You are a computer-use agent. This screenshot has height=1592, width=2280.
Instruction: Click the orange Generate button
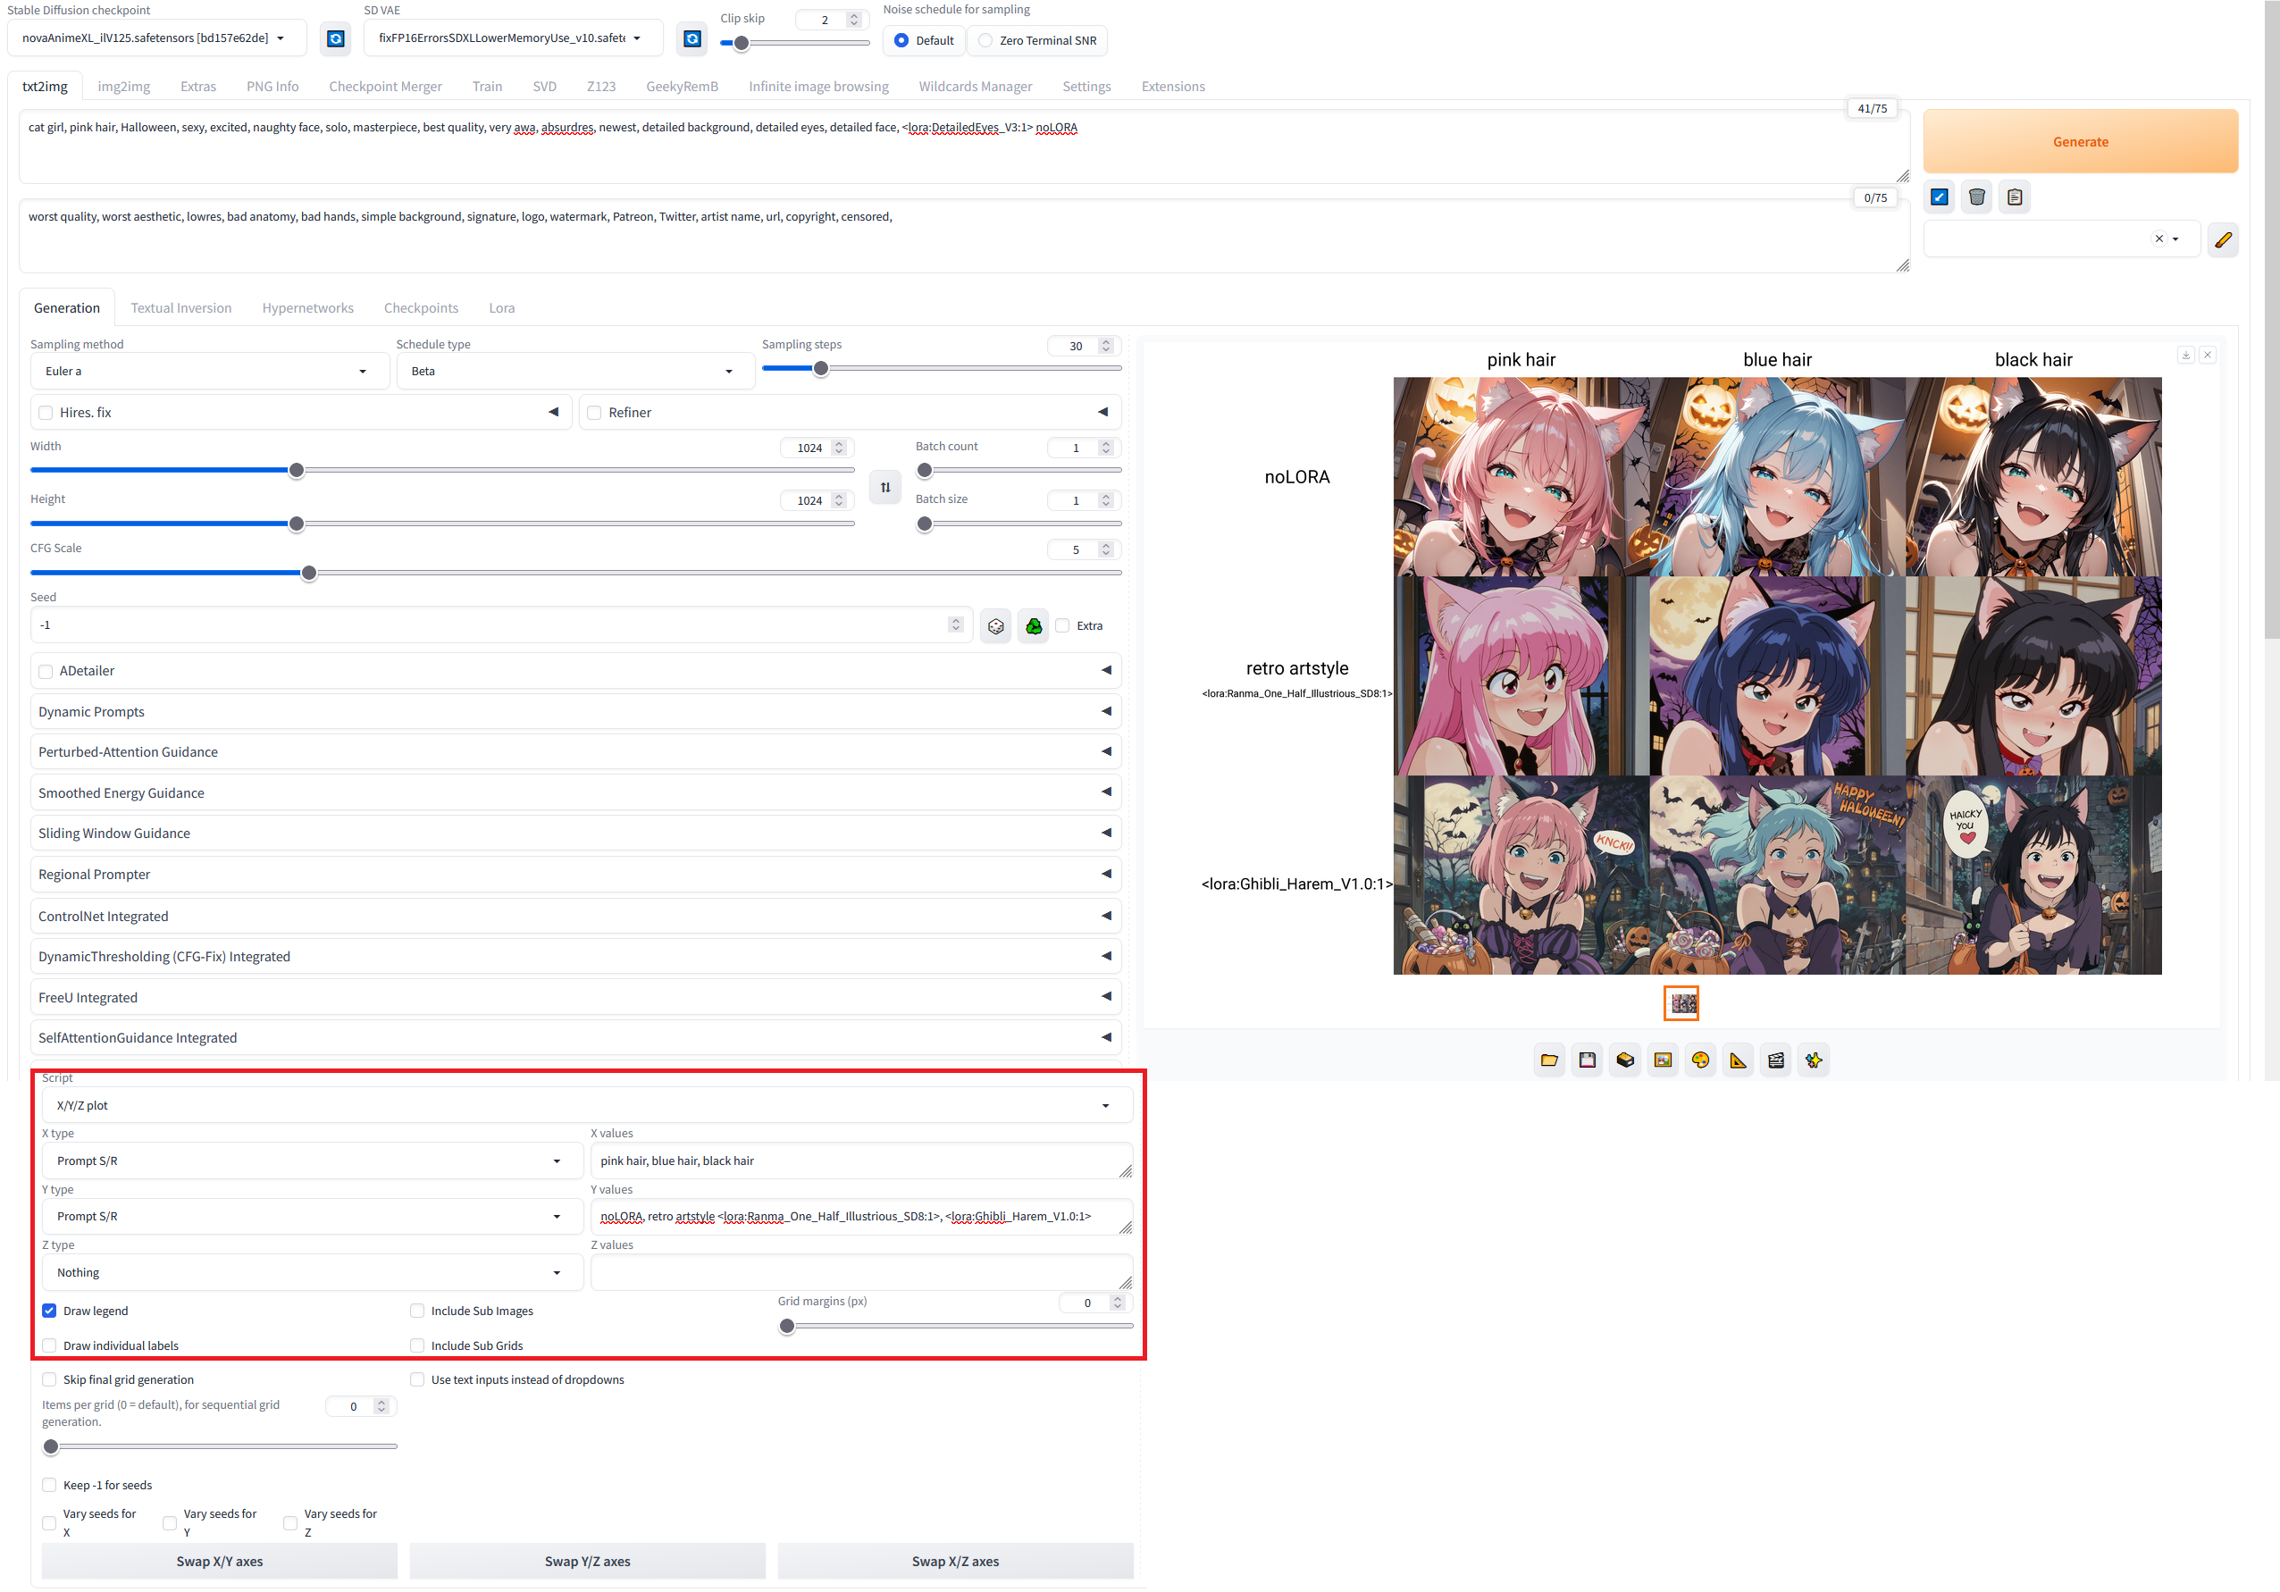[x=2079, y=142]
